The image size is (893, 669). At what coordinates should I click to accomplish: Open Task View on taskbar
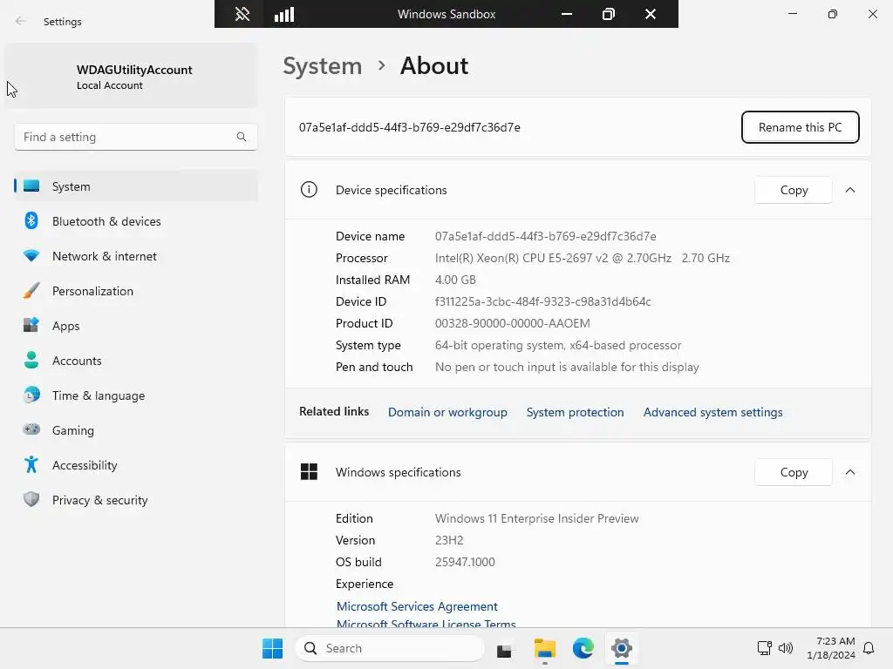[x=505, y=648]
